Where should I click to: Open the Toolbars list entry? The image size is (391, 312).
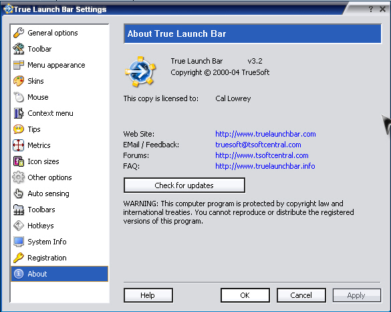[59, 210]
